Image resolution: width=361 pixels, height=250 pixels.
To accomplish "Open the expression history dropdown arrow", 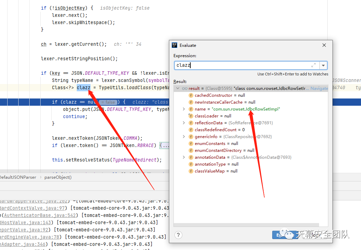I will click(x=323, y=65).
